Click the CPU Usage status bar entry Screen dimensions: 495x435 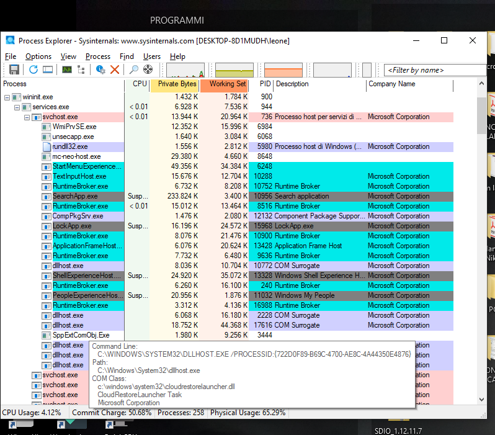[32, 413]
